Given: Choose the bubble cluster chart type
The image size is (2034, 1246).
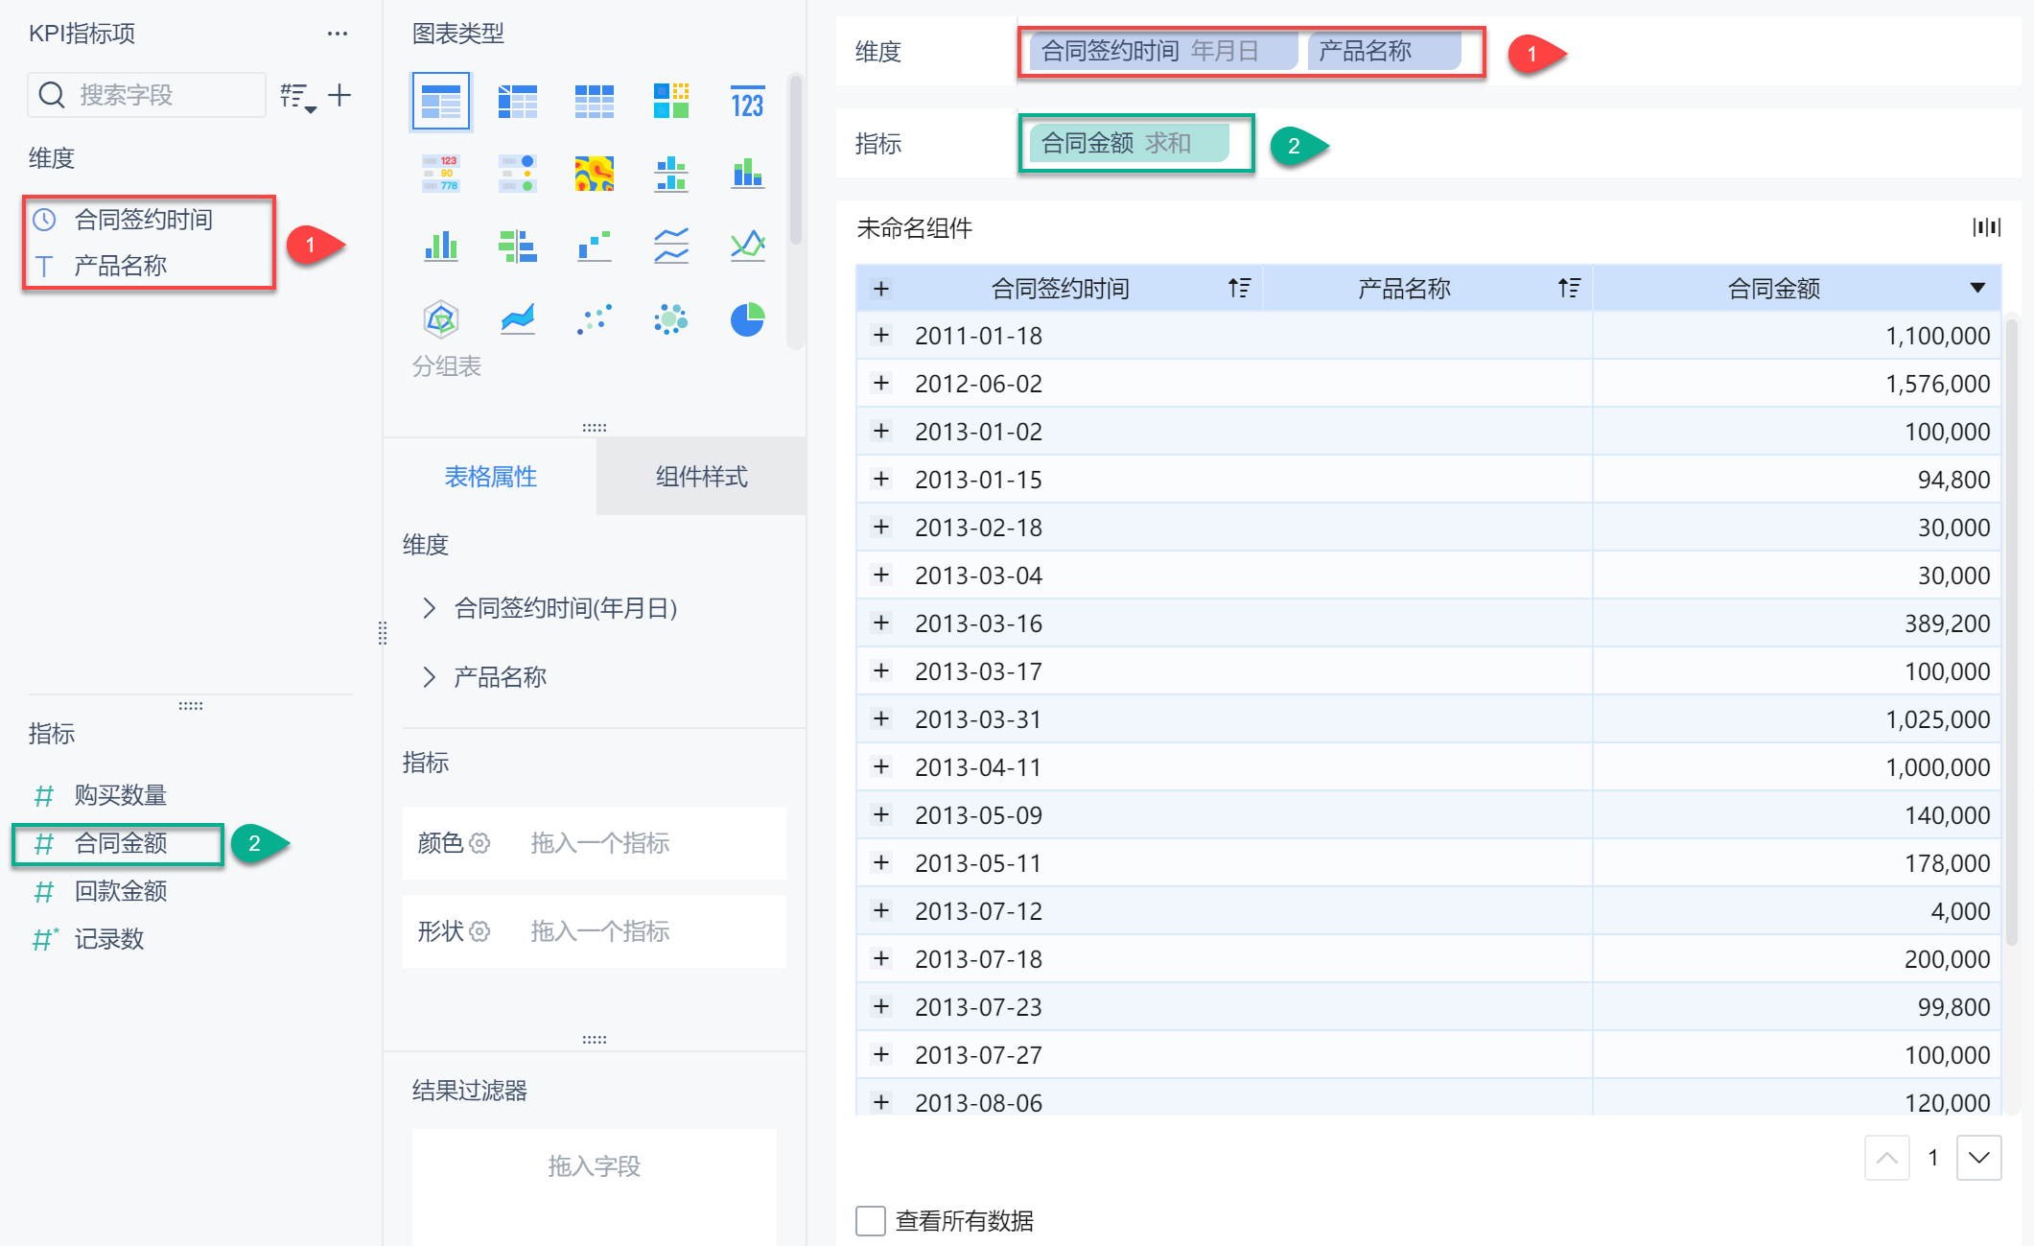Looking at the screenshot, I should pyautogui.click(x=671, y=318).
